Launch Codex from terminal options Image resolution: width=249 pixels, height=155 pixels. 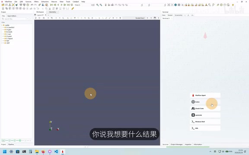point(205,102)
